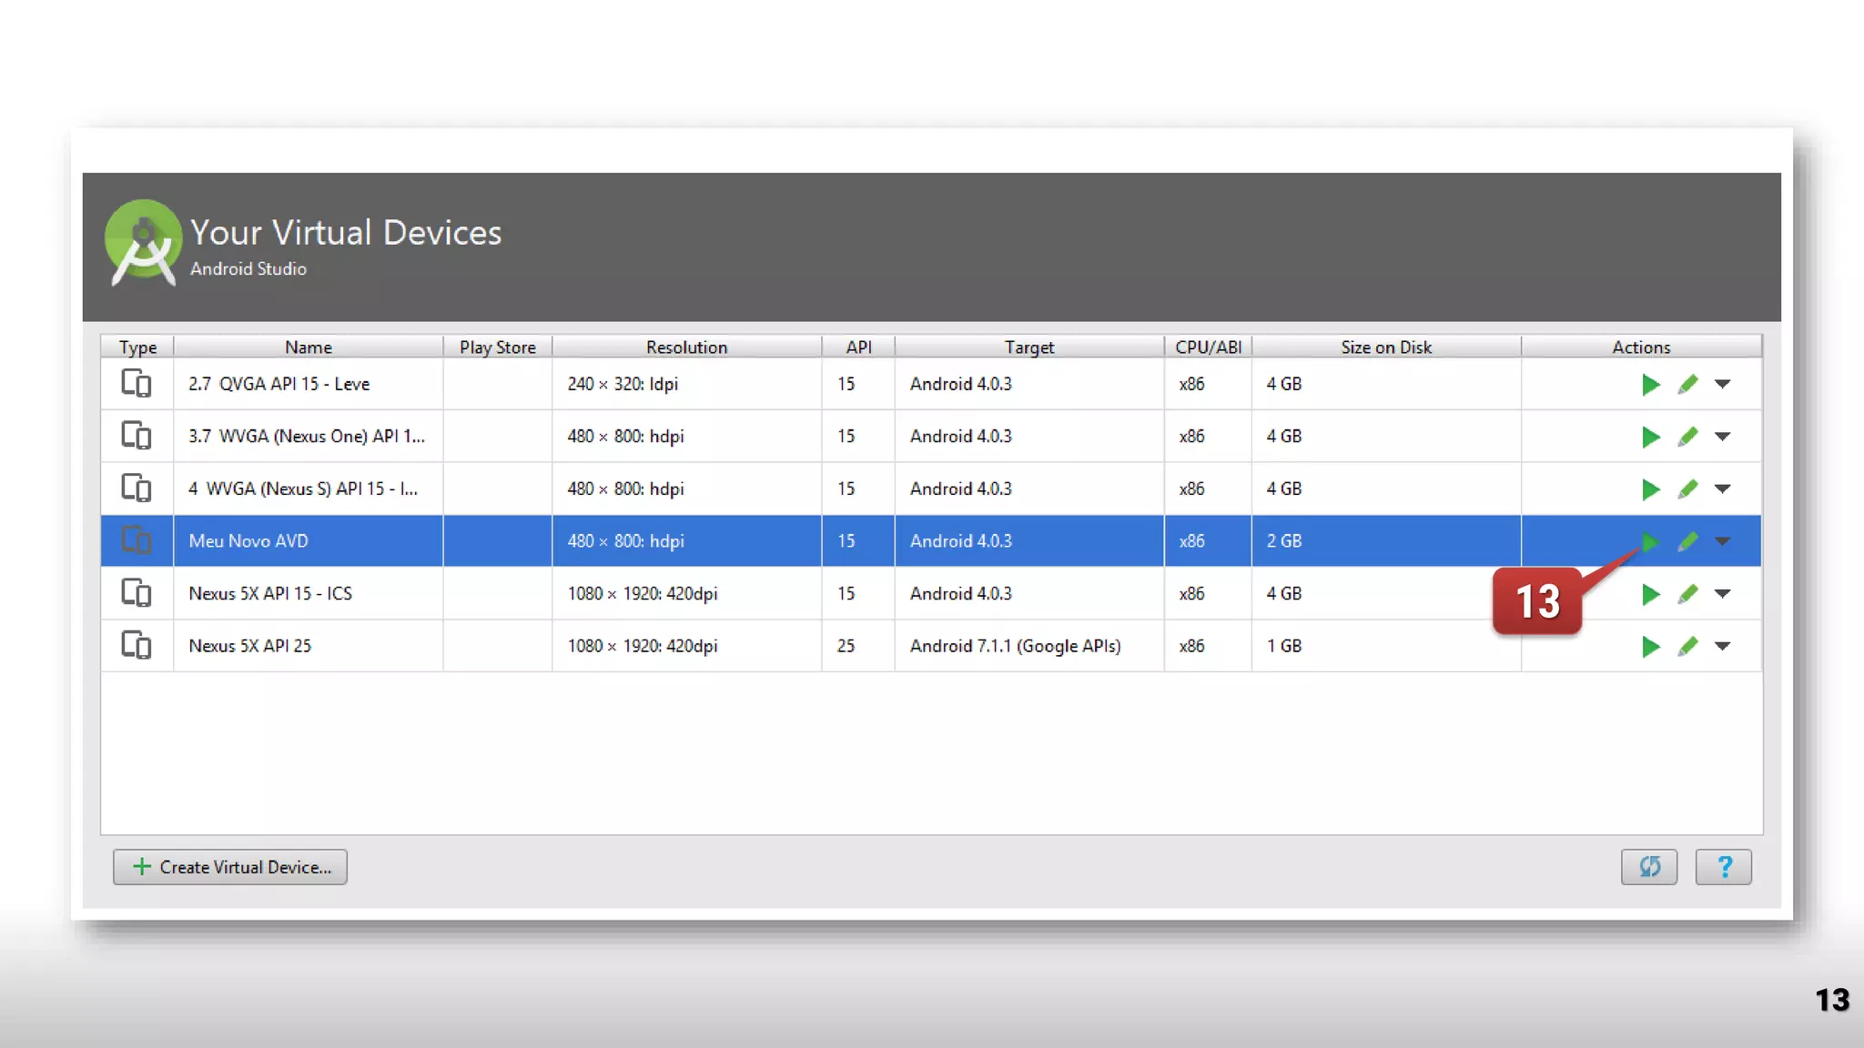Click device type icon for Nexus 5X API 25
Screen dimensions: 1864x1048
(x=137, y=646)
